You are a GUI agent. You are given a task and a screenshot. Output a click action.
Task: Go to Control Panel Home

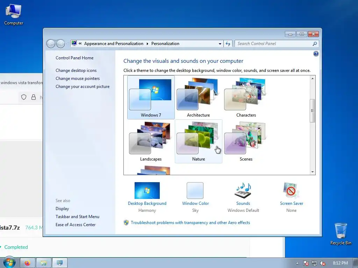(74, 58)
